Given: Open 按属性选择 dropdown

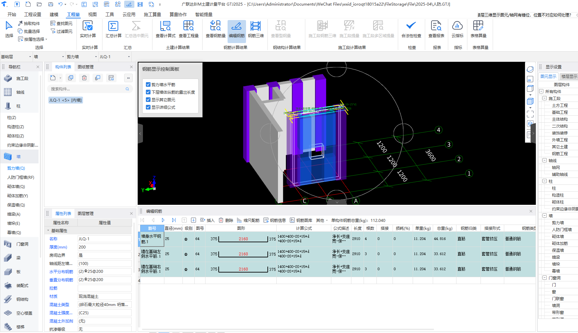Looking at the screenshot, I should [x=33, y=39].
